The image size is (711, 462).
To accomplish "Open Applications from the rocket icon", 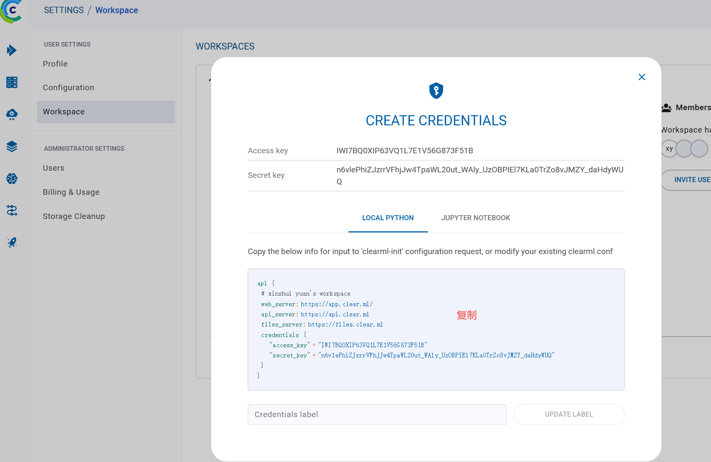I will pos(12,242).
